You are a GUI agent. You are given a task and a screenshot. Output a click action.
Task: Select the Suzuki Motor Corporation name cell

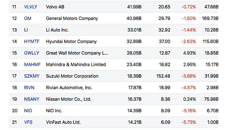tap(72, 76)
